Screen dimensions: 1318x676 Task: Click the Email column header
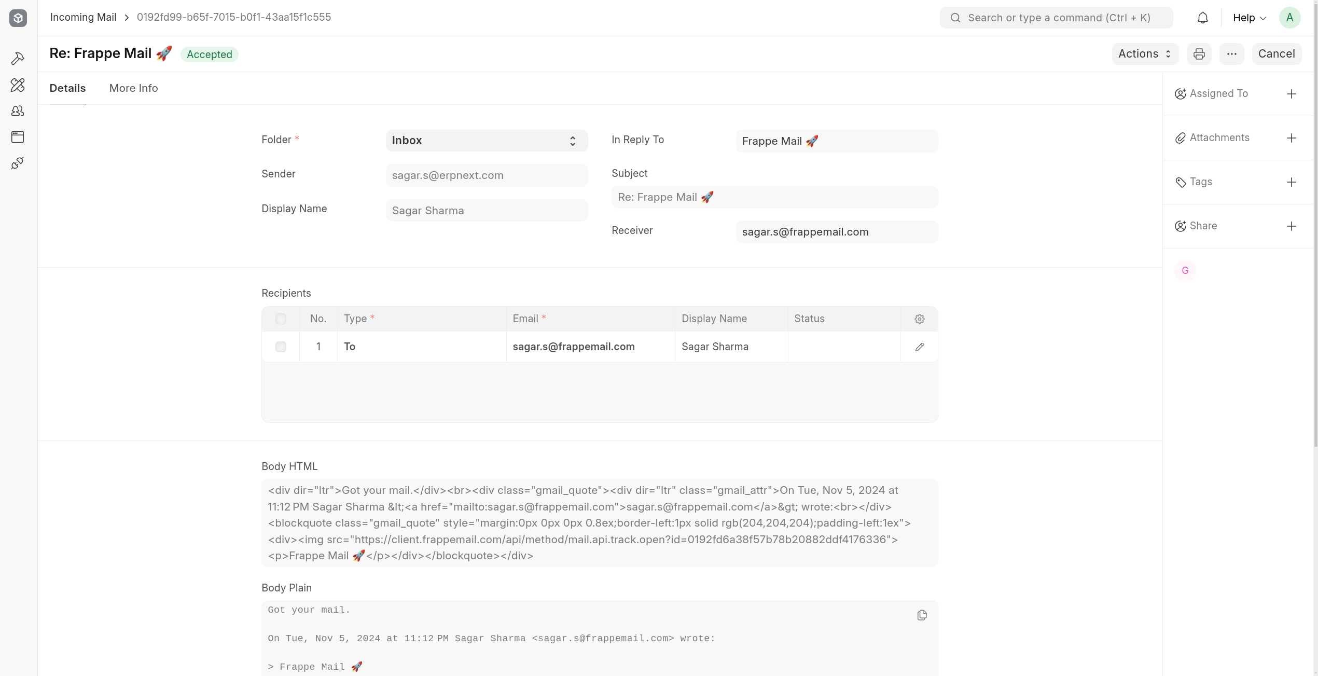(590, 319)
